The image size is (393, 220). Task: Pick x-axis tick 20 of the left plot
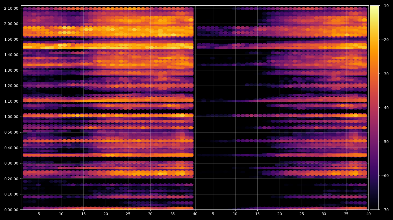pyautogui.click(x=106, y=214)
